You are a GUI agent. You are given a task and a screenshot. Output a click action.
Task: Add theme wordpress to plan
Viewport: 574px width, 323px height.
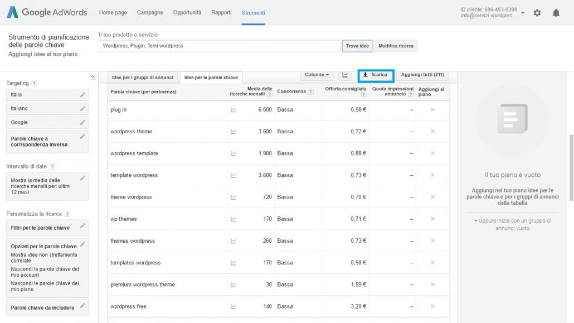432,197
